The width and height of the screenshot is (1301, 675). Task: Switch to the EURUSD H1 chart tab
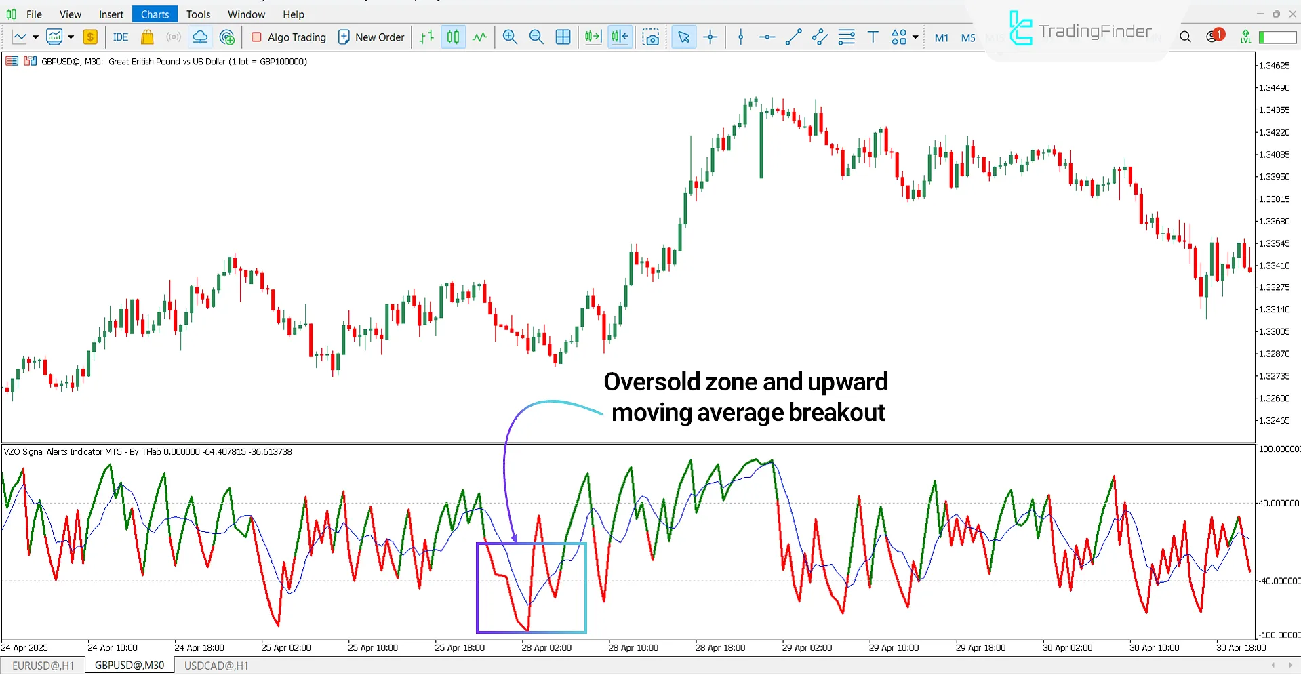click(x=43, y=665)
